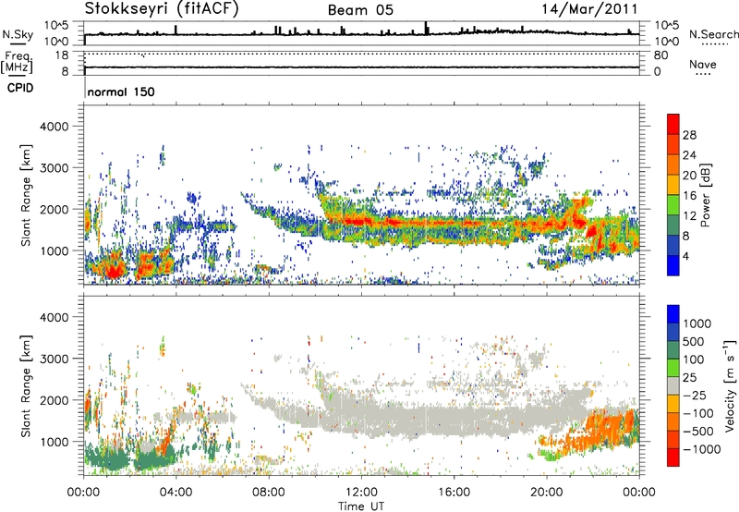Select the 'normal 150' CPID text
Image resolution: width=739 pixels, height=512 pixels.
tap(121, 91)
